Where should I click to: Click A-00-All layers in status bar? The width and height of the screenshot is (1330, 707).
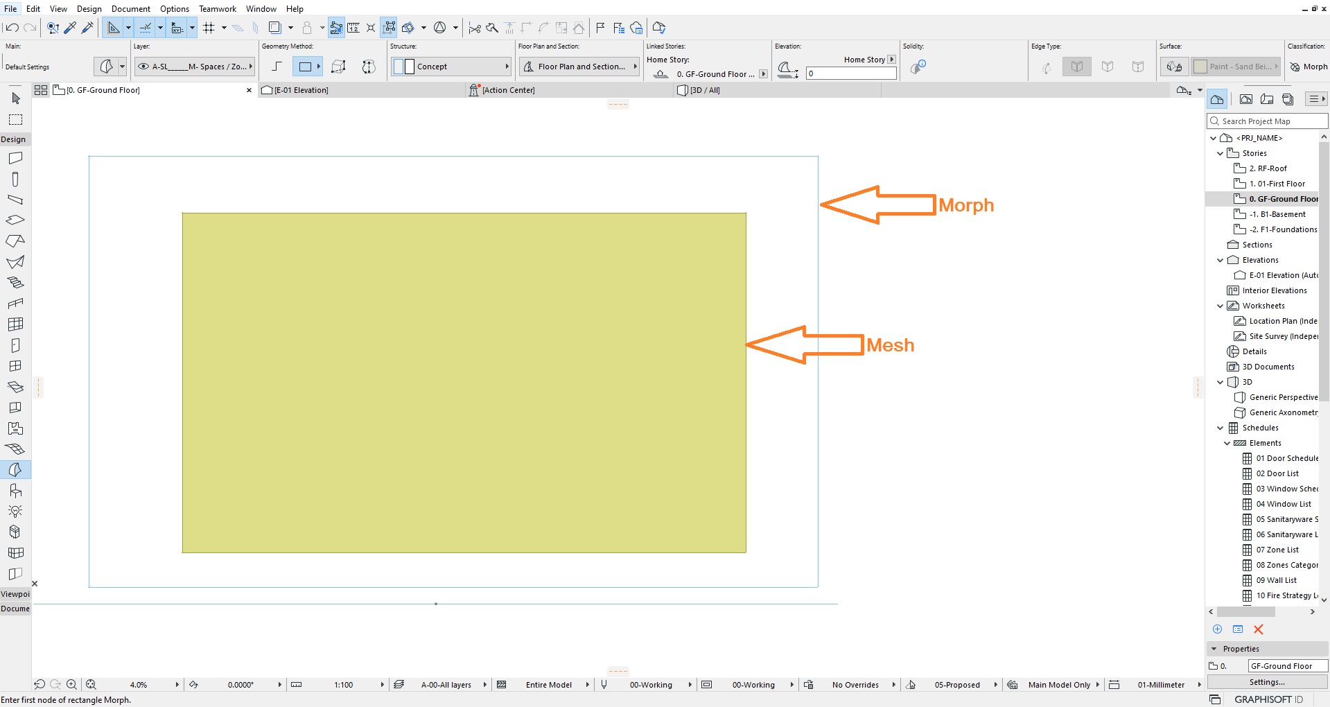(446, 685)
